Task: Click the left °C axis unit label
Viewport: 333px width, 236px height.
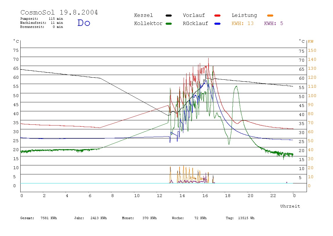Action: point(16,41)
